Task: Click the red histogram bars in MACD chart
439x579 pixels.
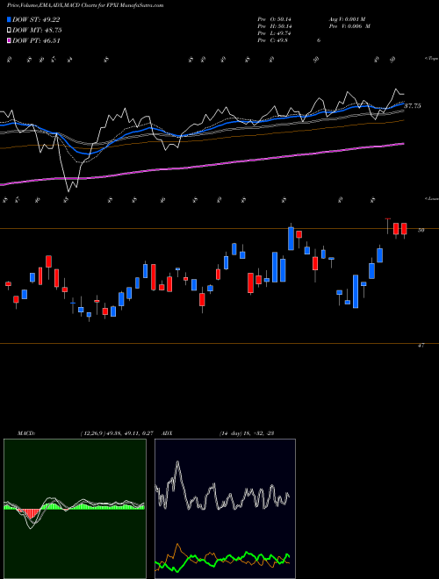Action: click(31, 513)
